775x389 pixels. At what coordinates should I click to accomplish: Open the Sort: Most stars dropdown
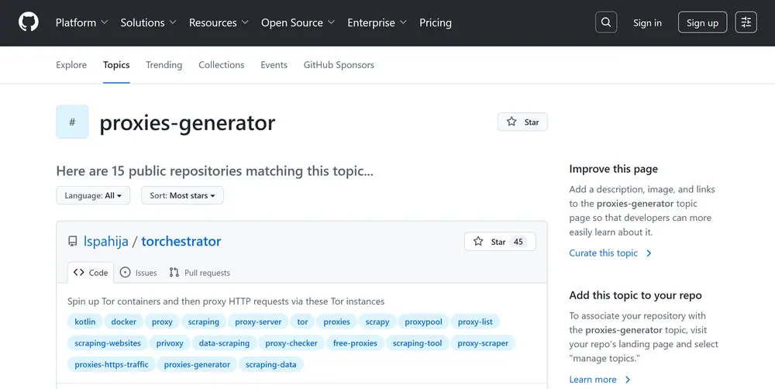(182, 195)
